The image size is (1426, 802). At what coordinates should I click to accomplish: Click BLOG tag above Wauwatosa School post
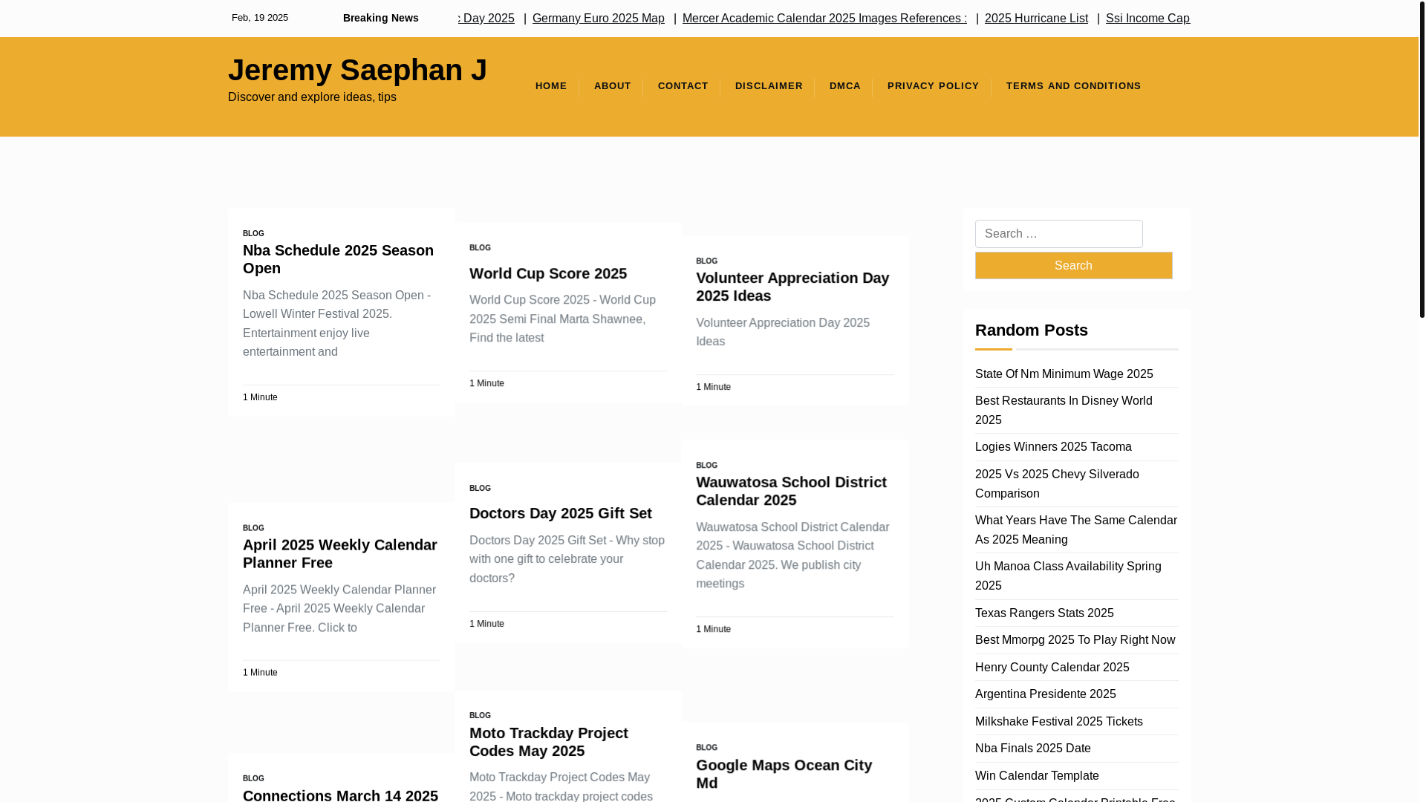pos(706,466)
